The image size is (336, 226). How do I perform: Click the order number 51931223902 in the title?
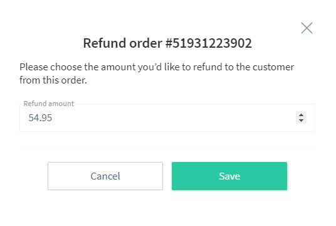point(212,43)
